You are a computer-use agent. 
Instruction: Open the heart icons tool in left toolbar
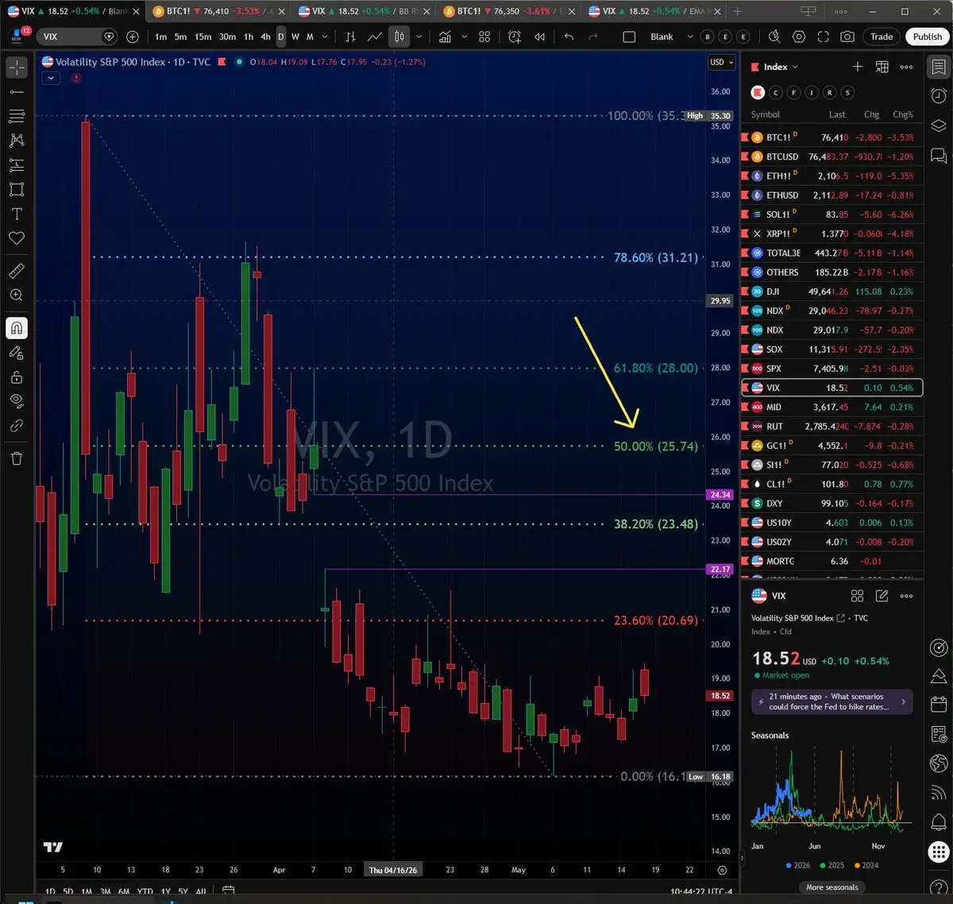17,238
